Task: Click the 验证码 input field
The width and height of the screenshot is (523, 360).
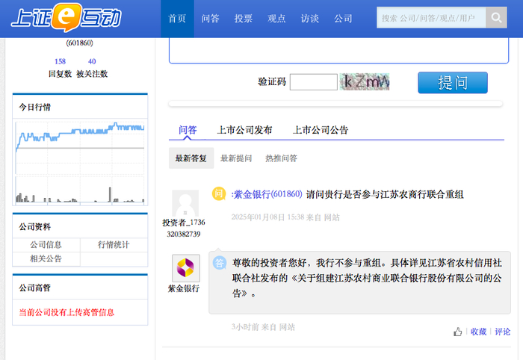Action: tap(314, 82)
